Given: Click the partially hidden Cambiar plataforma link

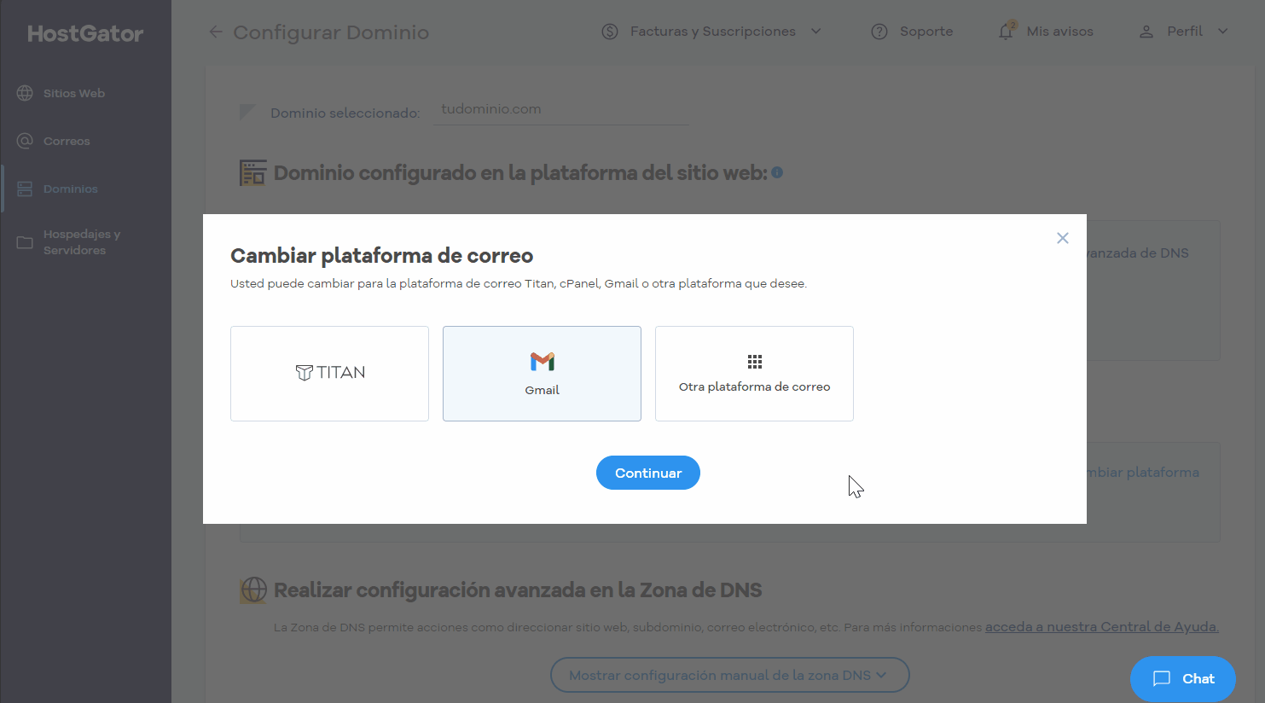Looking at the screenshot, I should 1143,473.
